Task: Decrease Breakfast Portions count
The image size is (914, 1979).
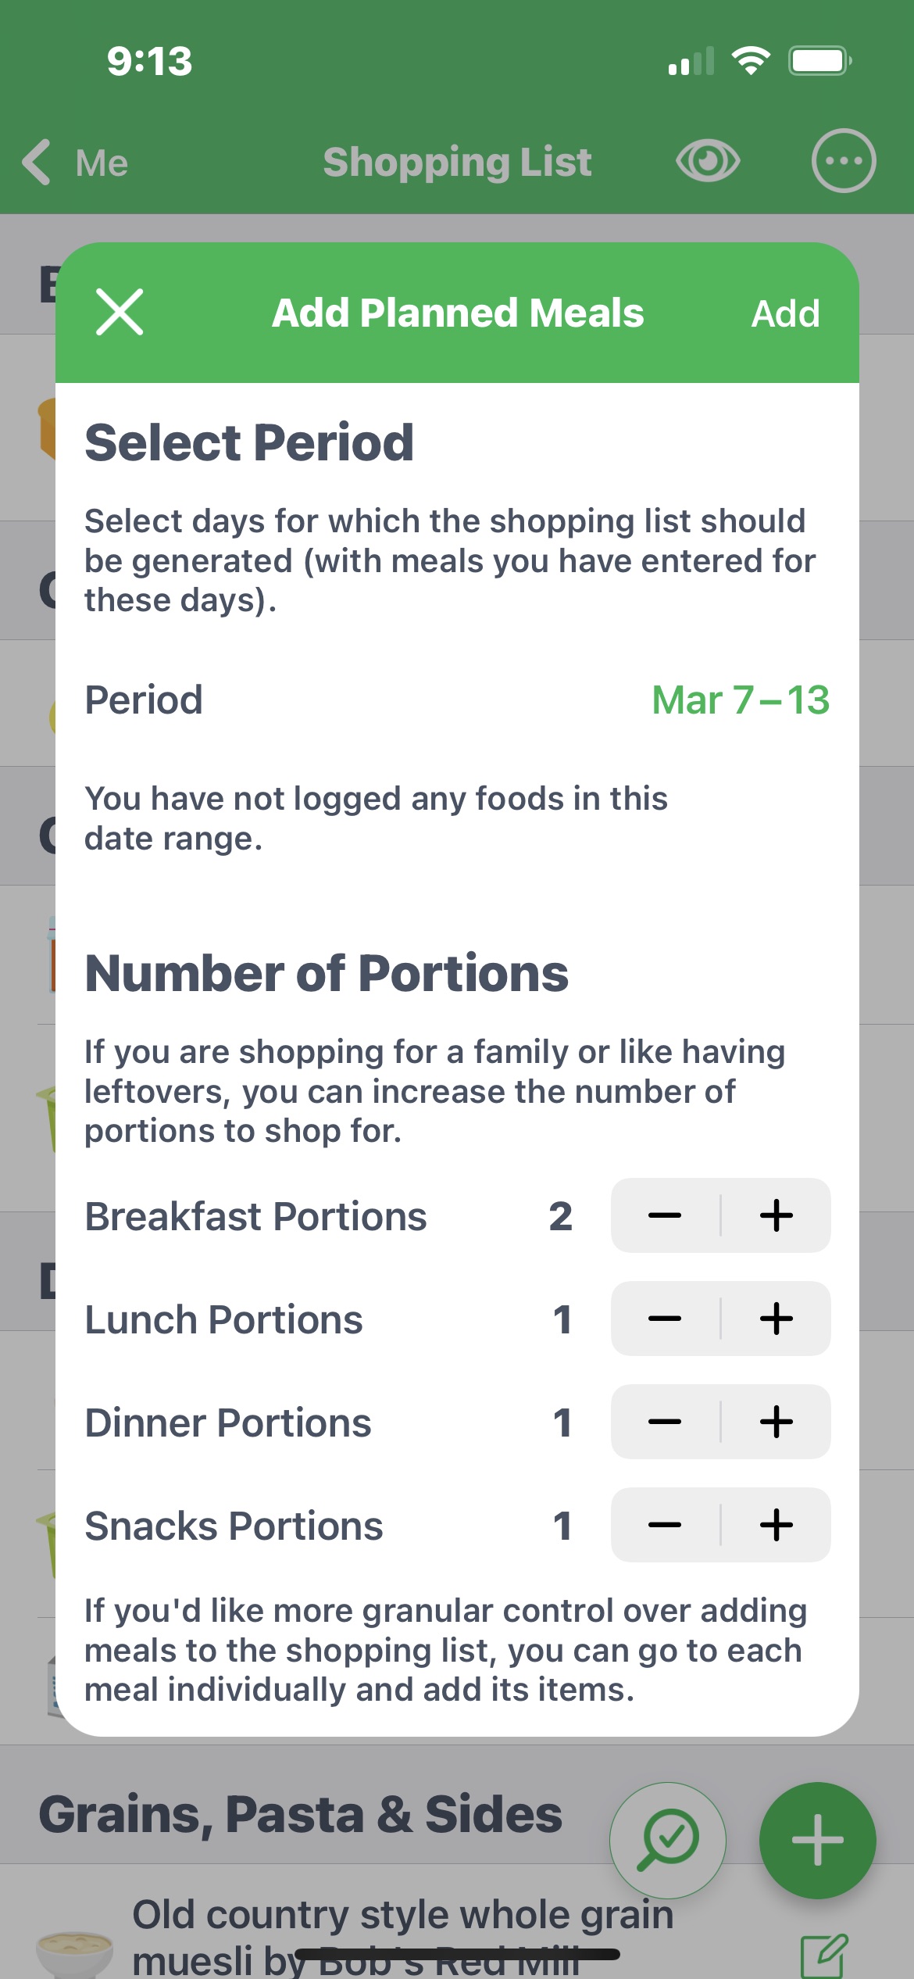Action: click(x=665, y=1216)
